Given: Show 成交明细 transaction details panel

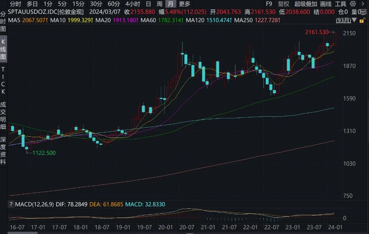Looking at the screenshot, I should pyautogui.click(x=3, y=116).
